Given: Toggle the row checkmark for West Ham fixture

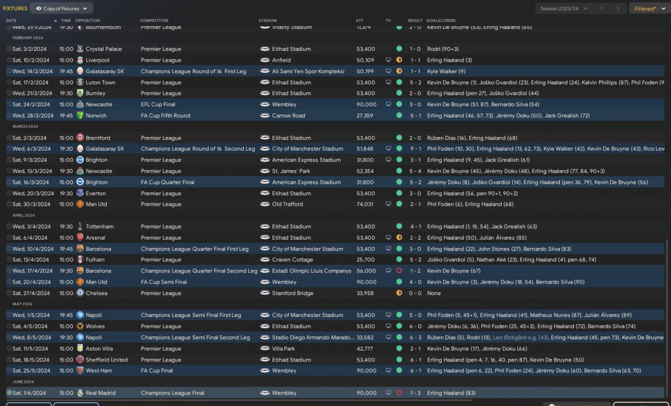Looking at the screenshot, I should click(9, 371).
